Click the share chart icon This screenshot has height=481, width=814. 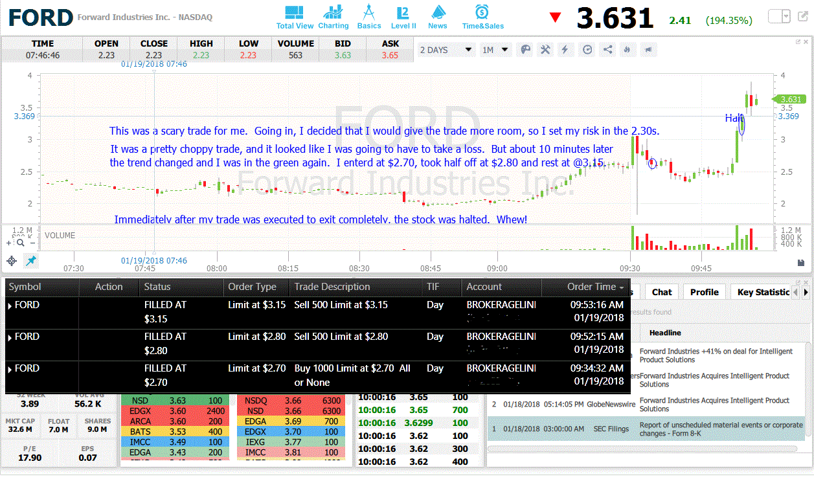point(607,50)
